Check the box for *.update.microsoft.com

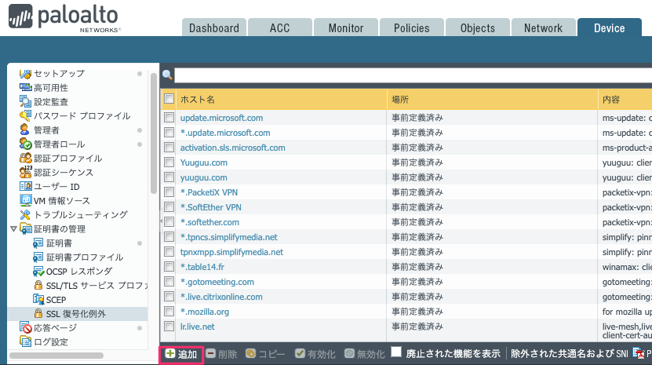169,133
